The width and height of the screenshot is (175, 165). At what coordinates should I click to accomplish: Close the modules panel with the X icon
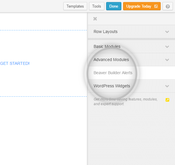point(95,19)
